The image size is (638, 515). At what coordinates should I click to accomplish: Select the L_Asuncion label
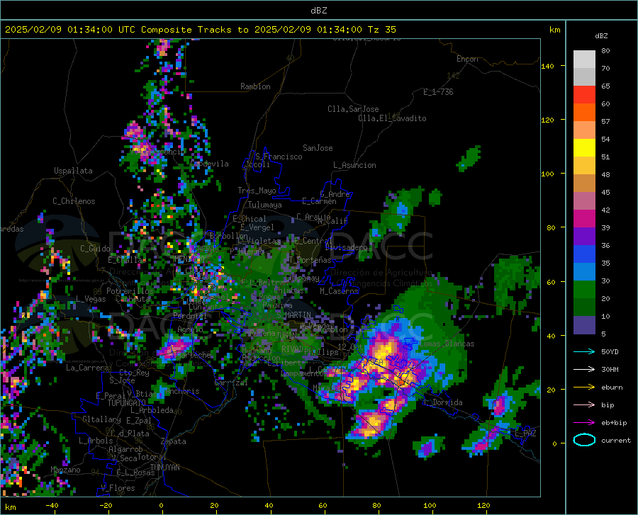[x=354, y=165]
